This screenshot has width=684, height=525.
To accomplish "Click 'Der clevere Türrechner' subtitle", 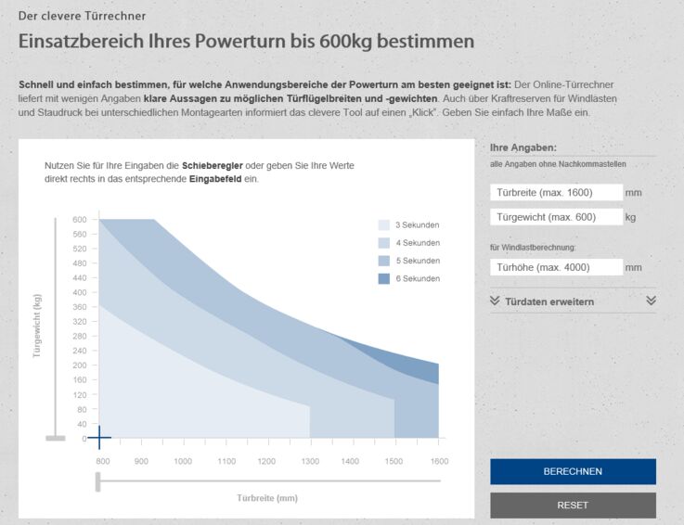I will coord(82,16).
